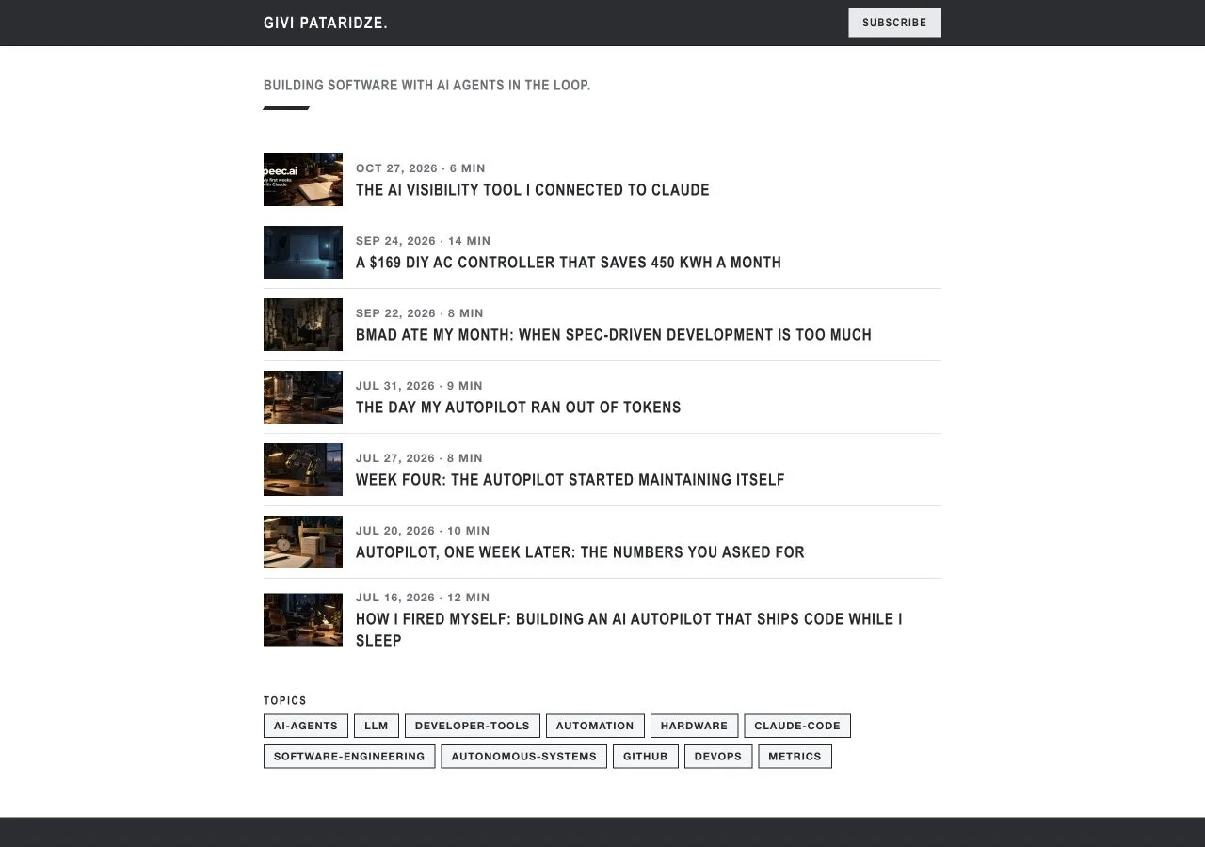Viewport: 1205px width, 847px height.
Task: Select the METRICS topic tag
Action: coord(795,757)
